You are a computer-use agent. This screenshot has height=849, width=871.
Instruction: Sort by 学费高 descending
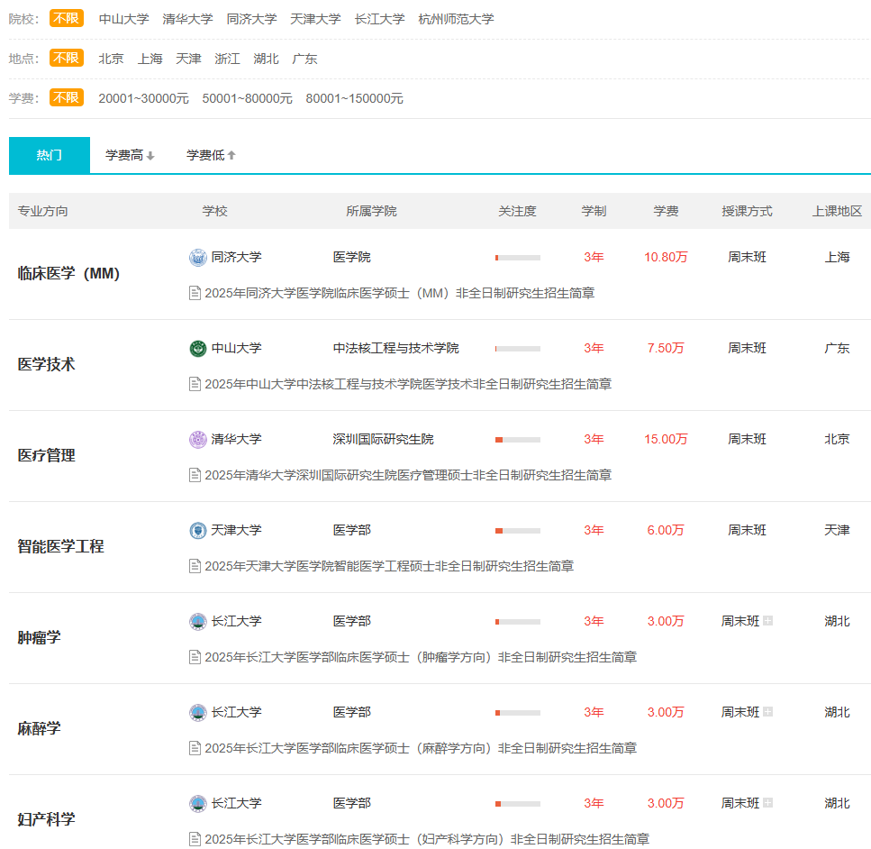coord(130,155)
